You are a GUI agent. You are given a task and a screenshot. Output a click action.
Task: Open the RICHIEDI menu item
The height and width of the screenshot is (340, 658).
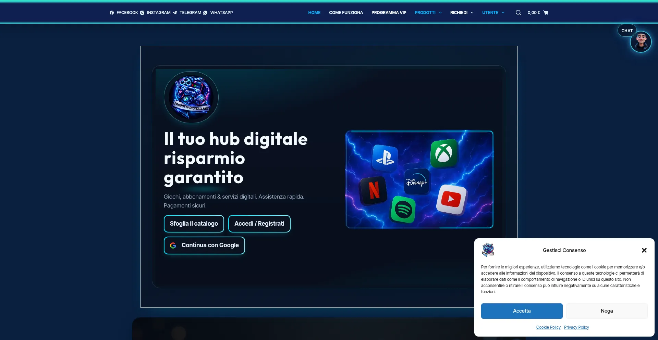(x=459, y=13)
